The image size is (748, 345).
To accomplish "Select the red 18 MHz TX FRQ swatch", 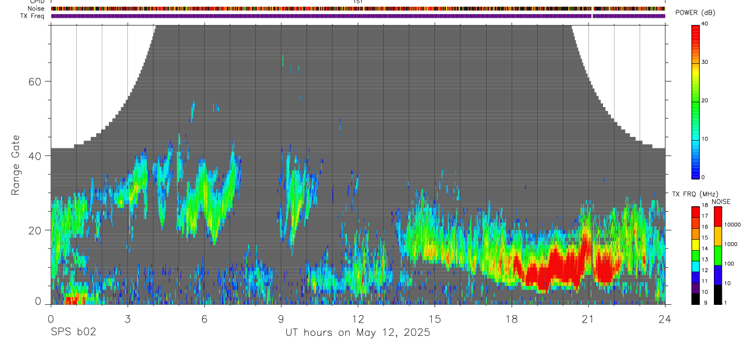I will pyautogui.click(x=695, y=210).
